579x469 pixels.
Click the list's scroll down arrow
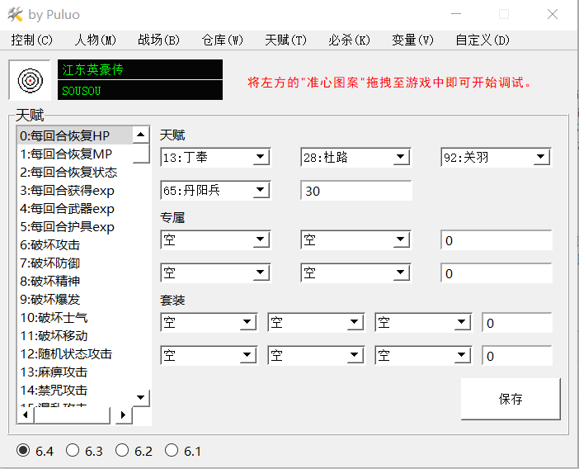coord(141,398)
